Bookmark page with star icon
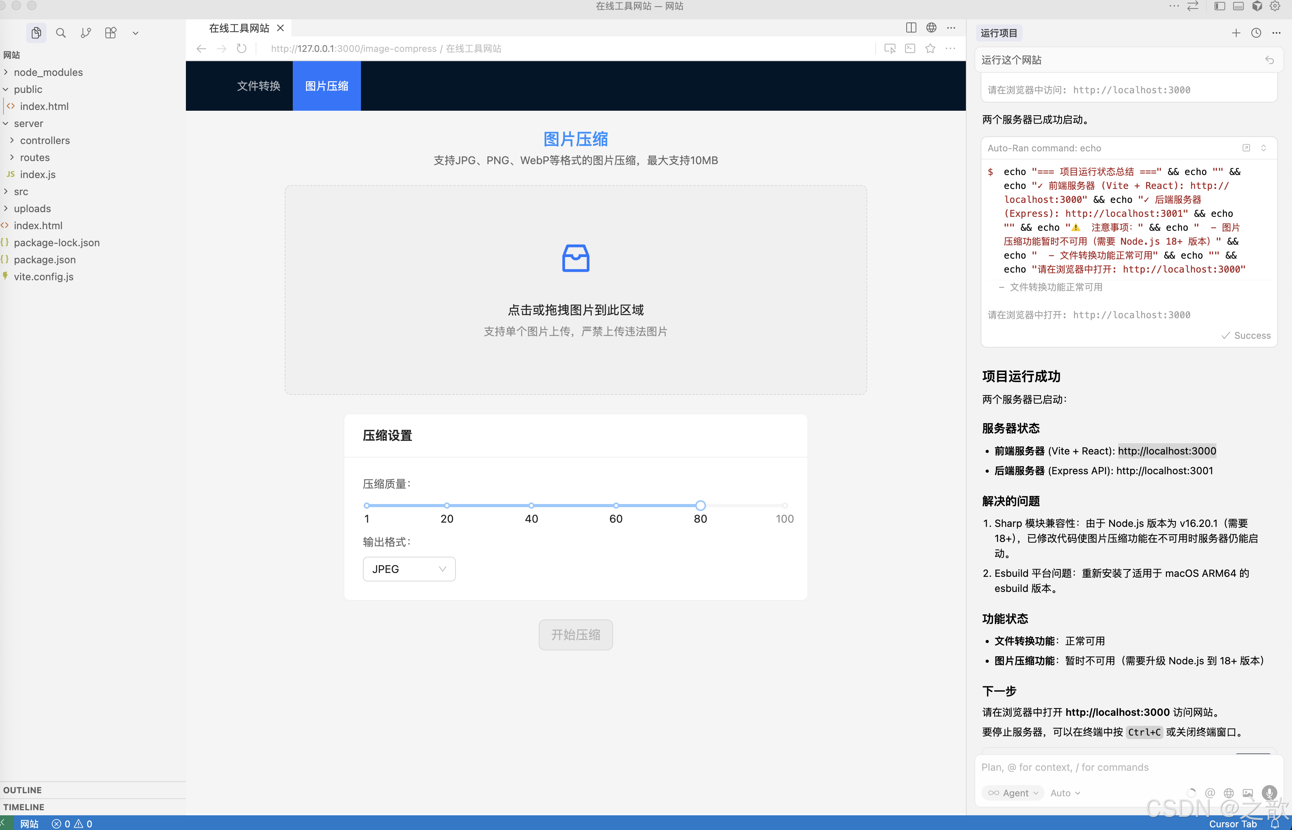The width and height of the screenshot is (1292, 830). pyautogui.click(x=930, y=48)
